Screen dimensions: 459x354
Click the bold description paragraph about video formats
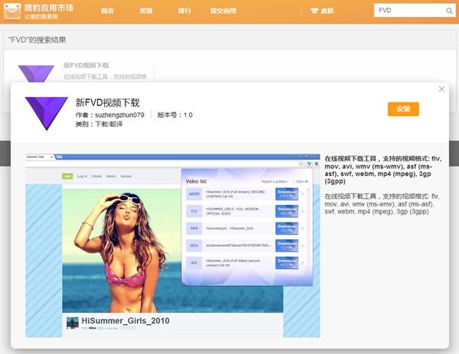[x=383, y=170]
